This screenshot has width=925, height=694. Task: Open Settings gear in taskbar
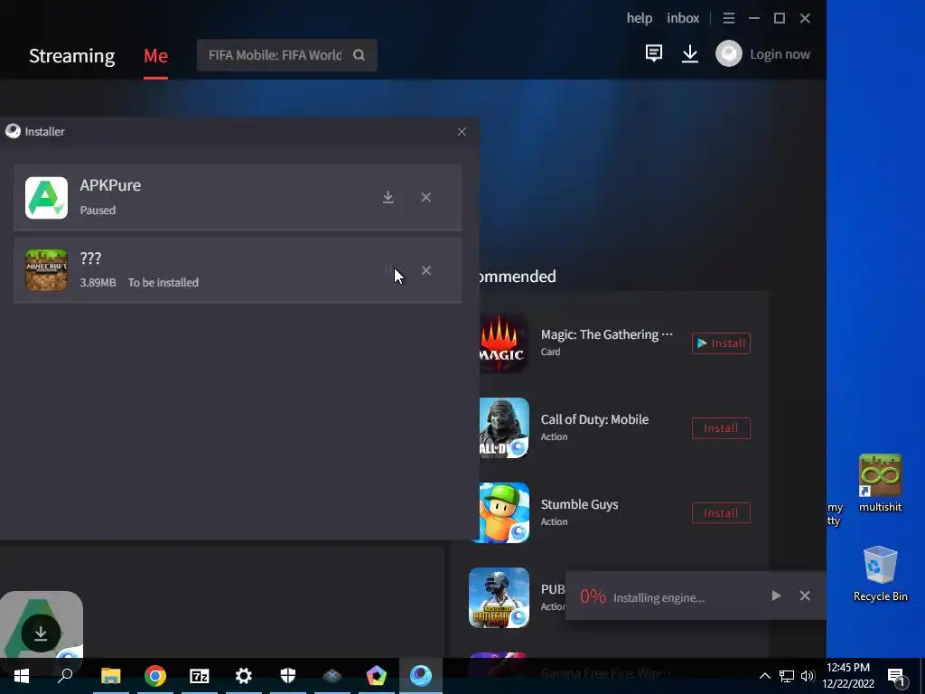[244, 676]
